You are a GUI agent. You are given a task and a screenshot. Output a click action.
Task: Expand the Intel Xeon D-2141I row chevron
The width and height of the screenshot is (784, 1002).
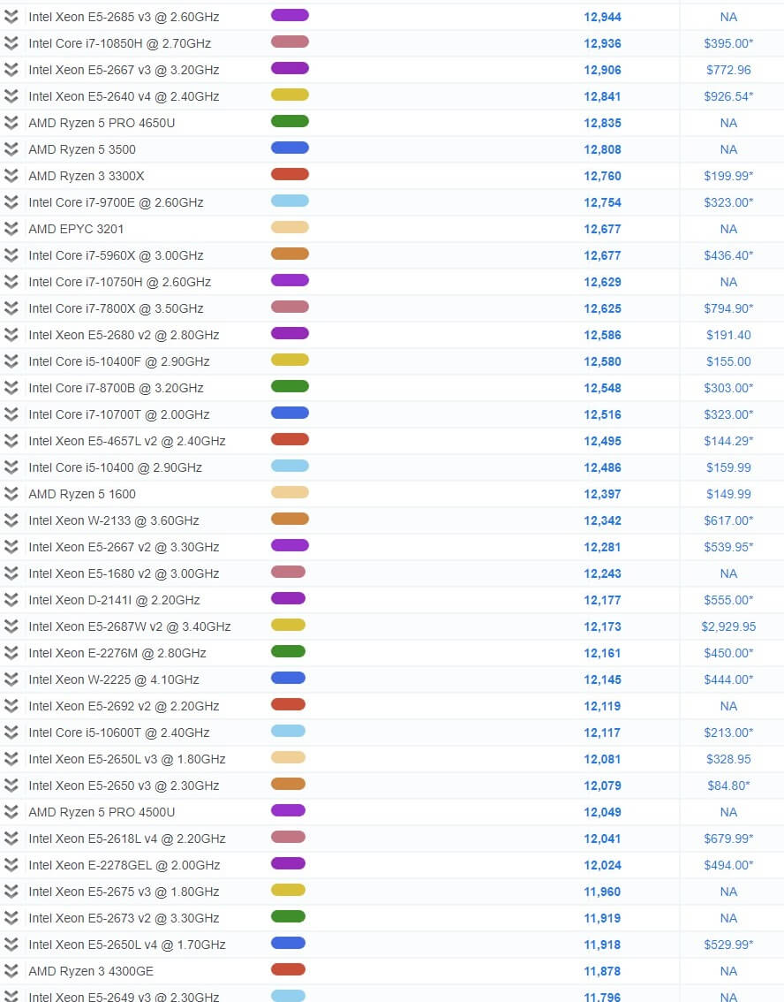tap(11, 600)
